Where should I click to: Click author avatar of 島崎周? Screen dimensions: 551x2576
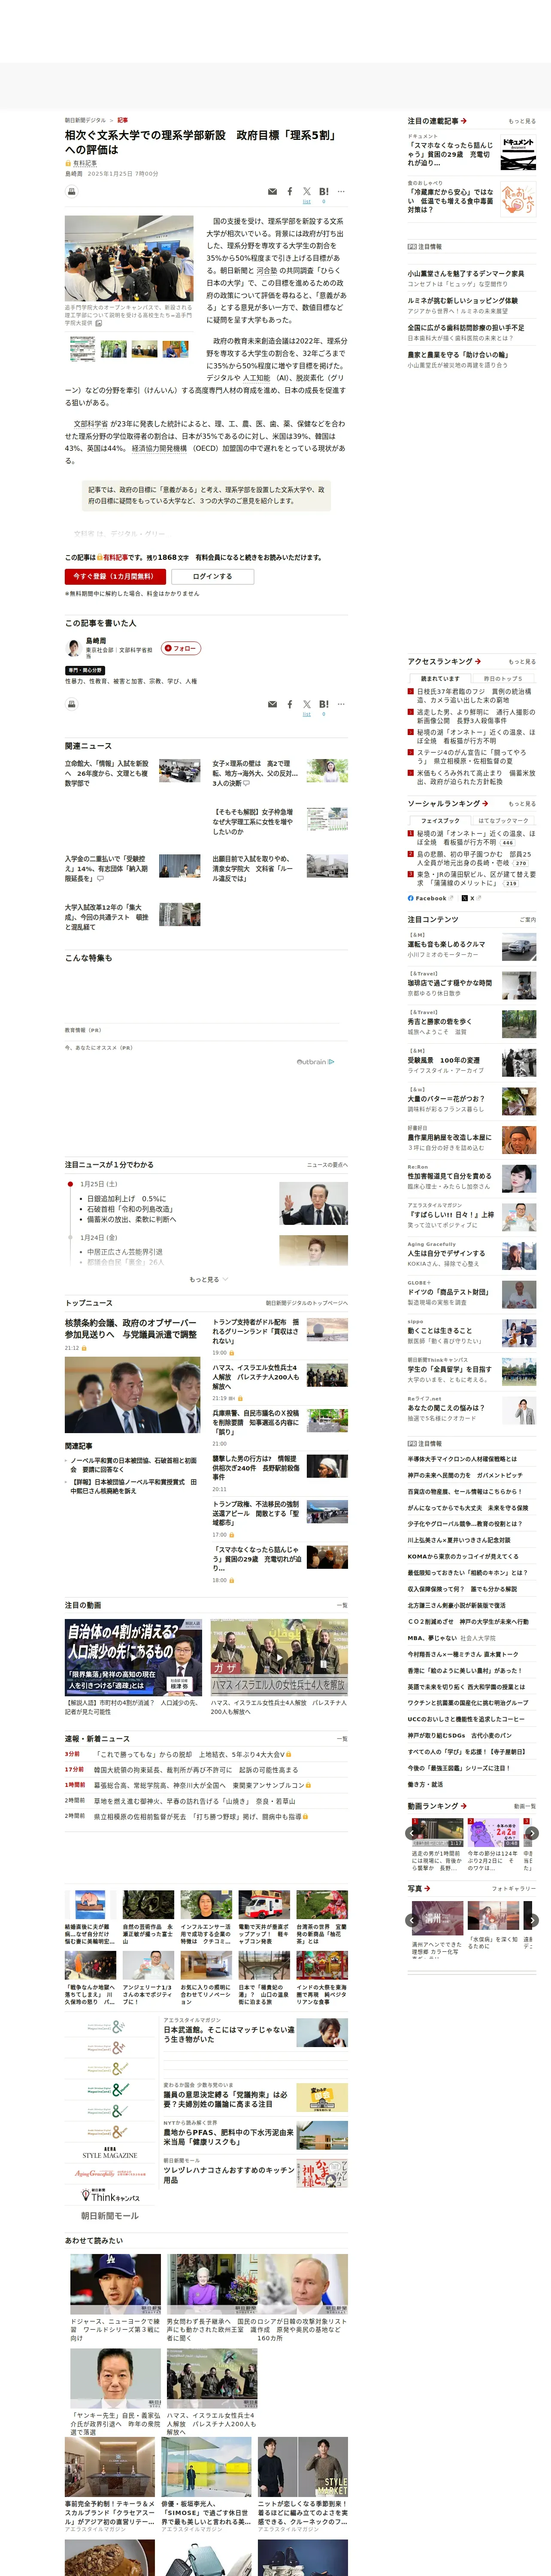click(x=73, y=648)
